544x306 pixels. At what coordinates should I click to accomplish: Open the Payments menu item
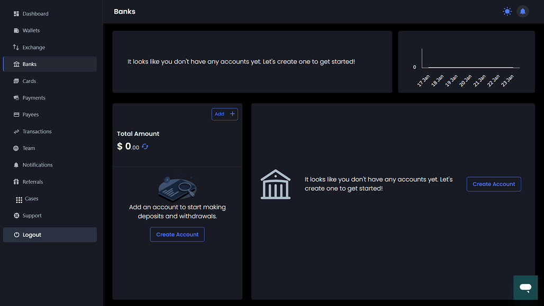33,98
